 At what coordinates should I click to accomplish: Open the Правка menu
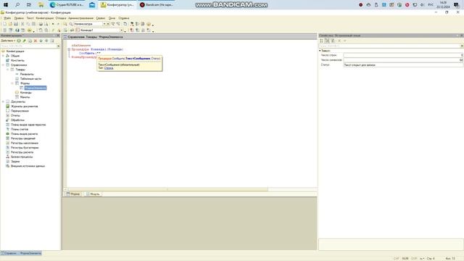(x=19, y=18)
